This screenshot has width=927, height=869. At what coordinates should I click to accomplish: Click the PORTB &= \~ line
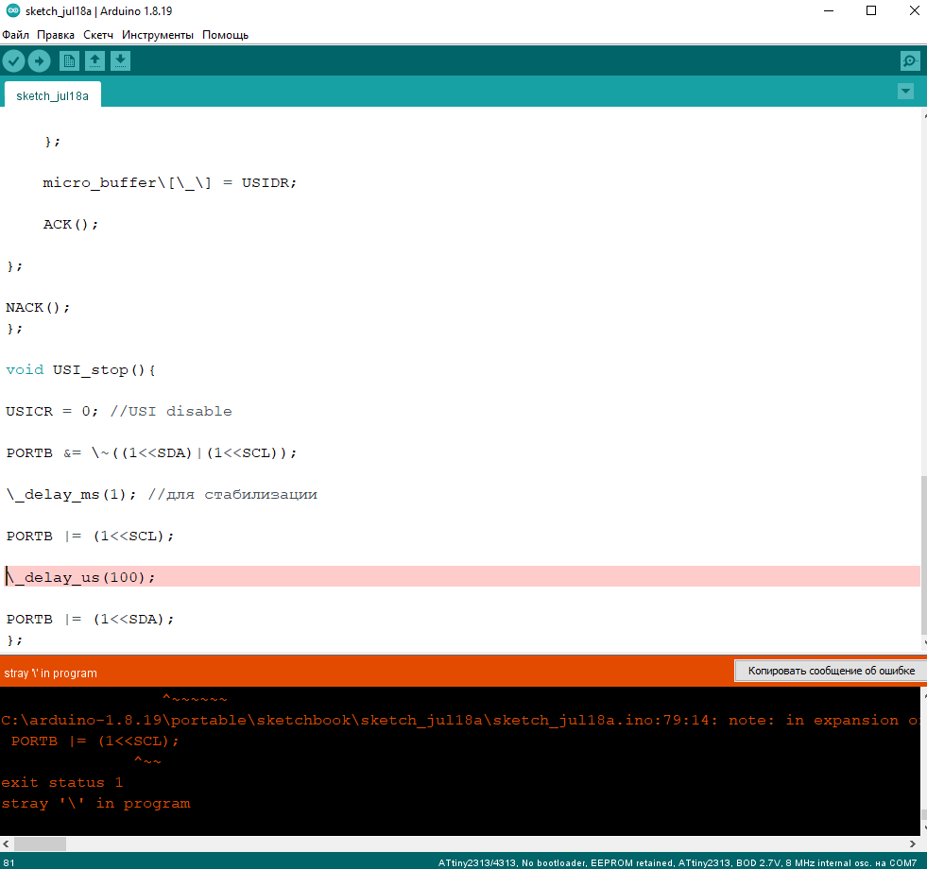point(151,452)
